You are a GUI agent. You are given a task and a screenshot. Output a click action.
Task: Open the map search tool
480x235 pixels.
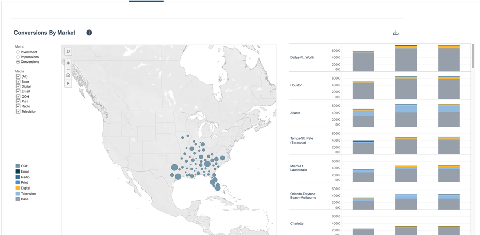pos(68,52)
